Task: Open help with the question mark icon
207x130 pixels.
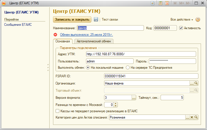Action: [x=198, y=19]
